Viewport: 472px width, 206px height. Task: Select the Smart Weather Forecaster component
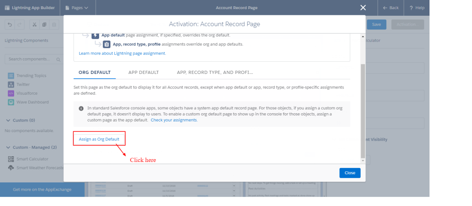click(x=35, y=167)
